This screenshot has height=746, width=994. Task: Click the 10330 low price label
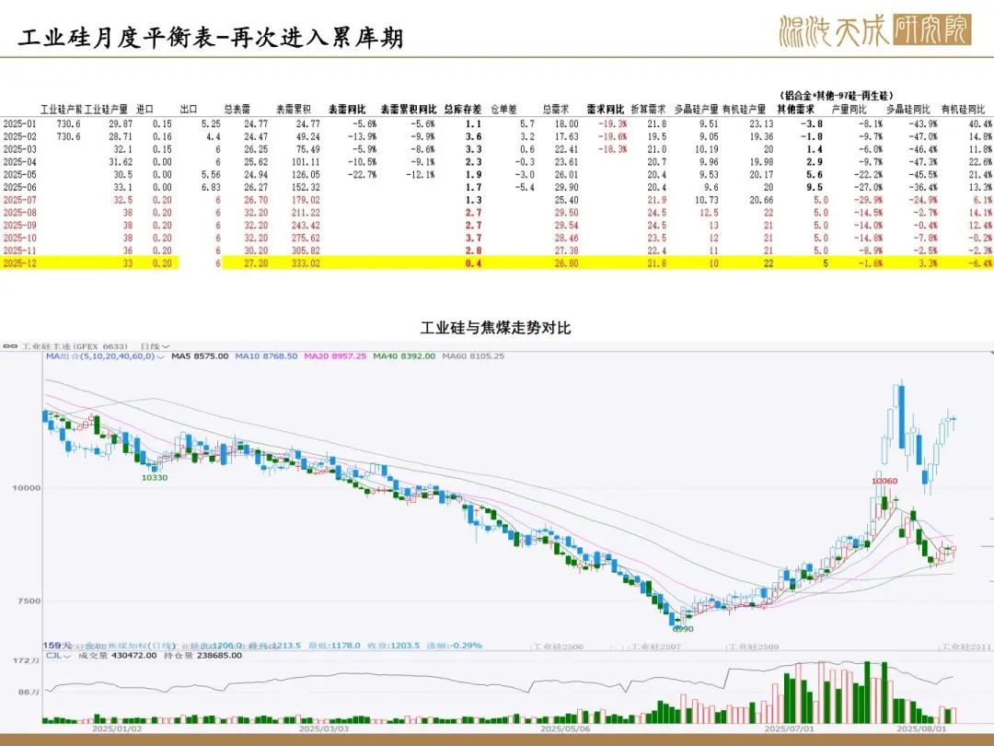155,478
